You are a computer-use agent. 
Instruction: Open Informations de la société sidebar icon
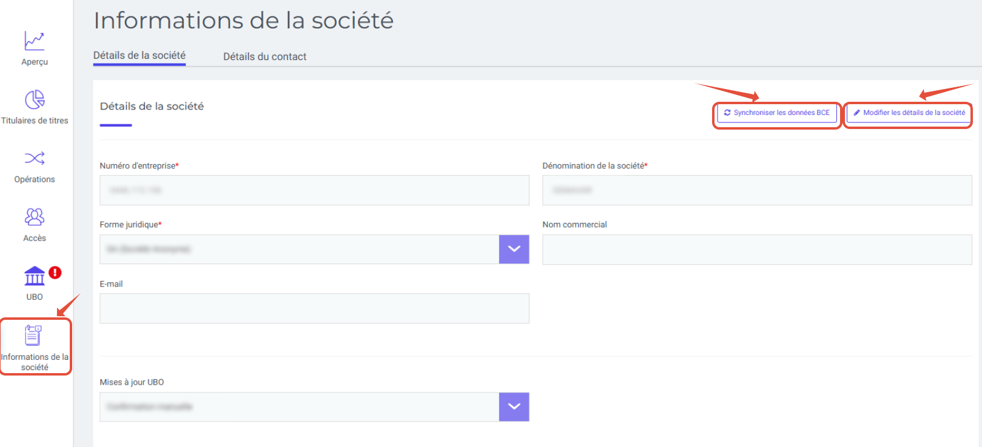[x=34, y=335]
